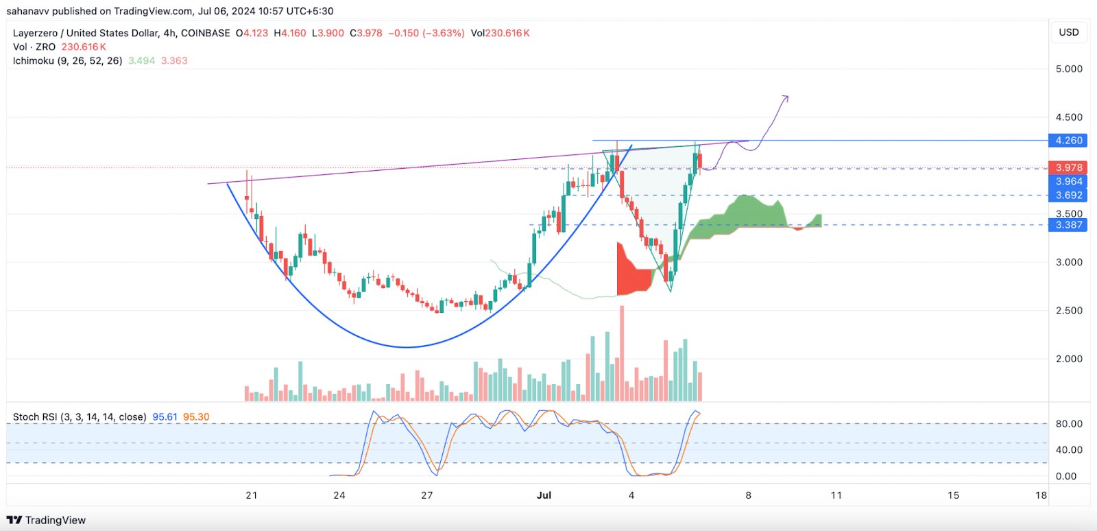Select the 4.260 blue price label
The height and width of the screenshot is (531, 1097).
pos(1068,141)
